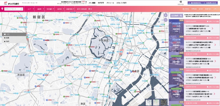Click the location pin icon beside search

tap(2, 9)
